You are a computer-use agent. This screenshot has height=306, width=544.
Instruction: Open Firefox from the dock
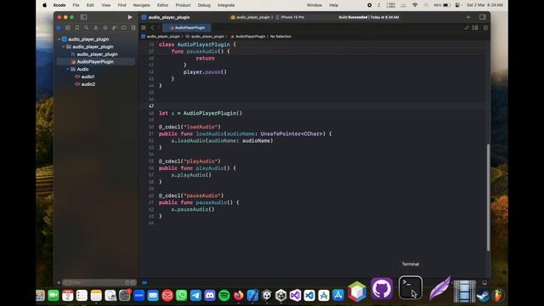[238, 296]
